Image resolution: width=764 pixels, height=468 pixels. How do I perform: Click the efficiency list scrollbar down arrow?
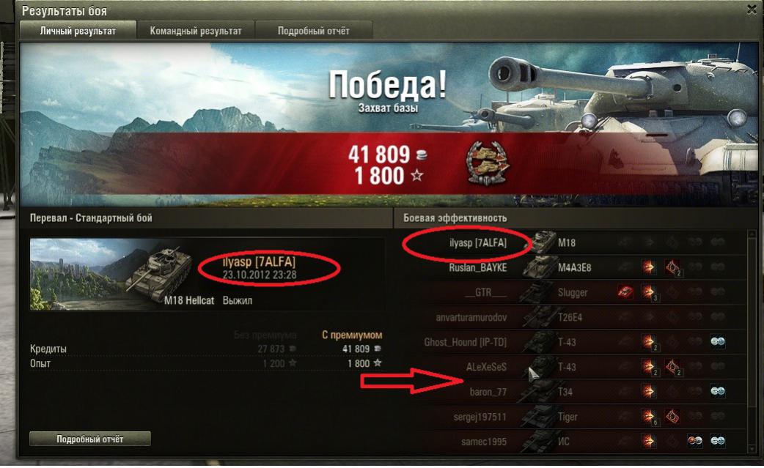click(x=752, y=448)
